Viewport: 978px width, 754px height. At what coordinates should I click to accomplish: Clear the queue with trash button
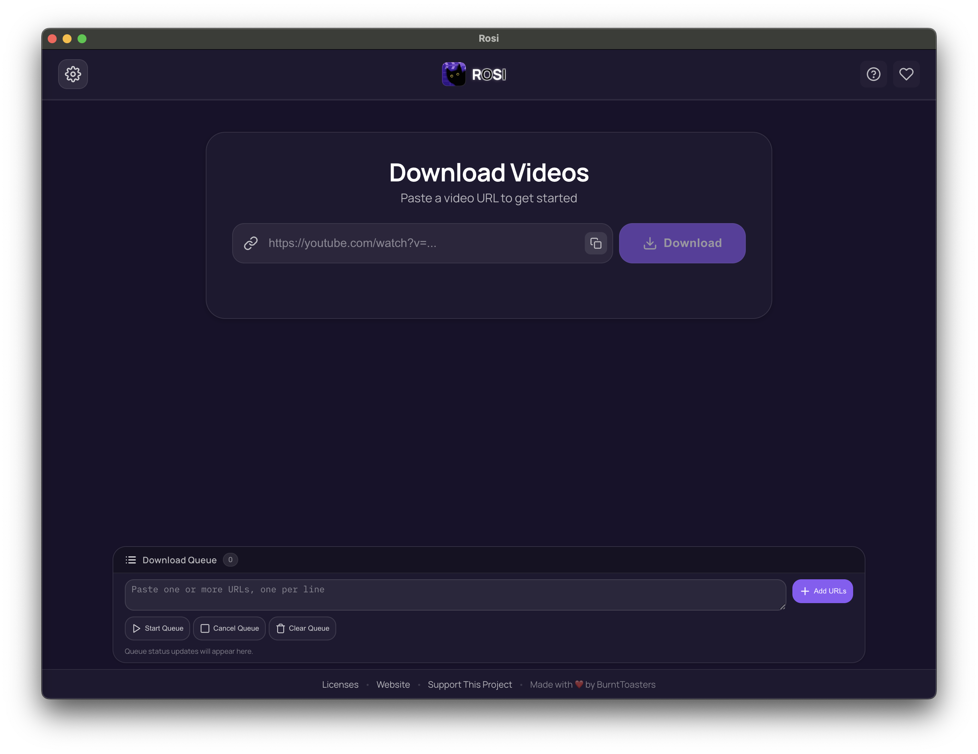pyautogui.click(x=302, y=628)
